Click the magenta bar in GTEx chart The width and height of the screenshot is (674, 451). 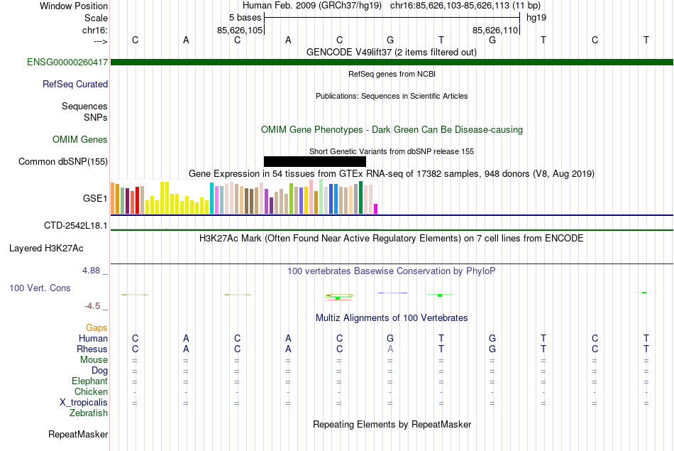click(x=375, y=209)
